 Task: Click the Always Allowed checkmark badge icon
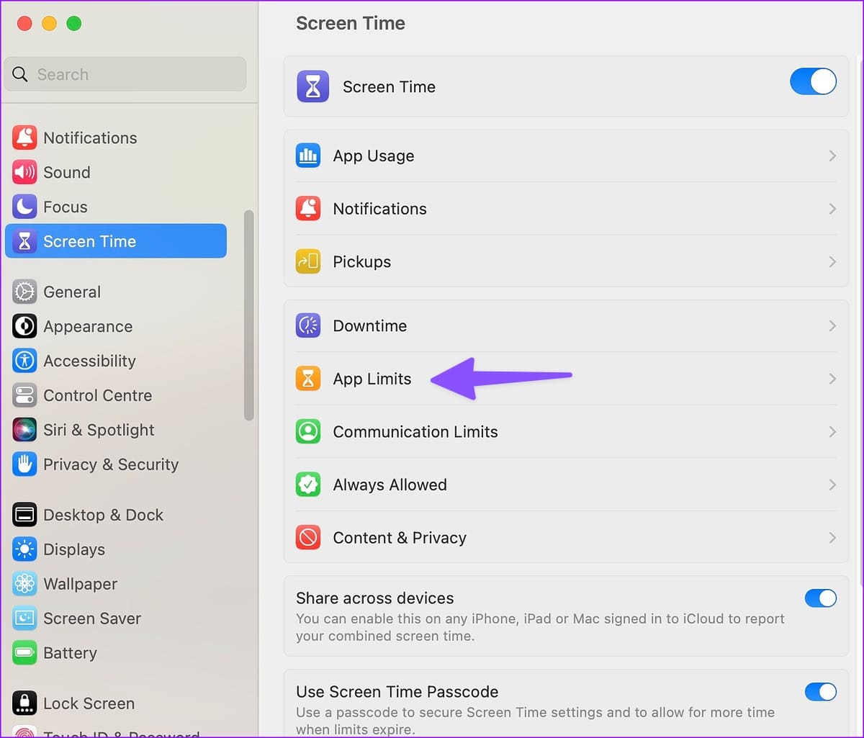click(308, 485)
